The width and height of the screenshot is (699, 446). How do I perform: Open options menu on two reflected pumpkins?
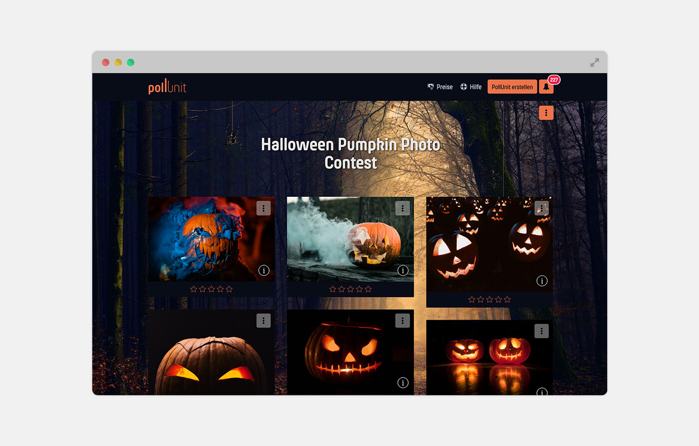[x=542, y=331]
